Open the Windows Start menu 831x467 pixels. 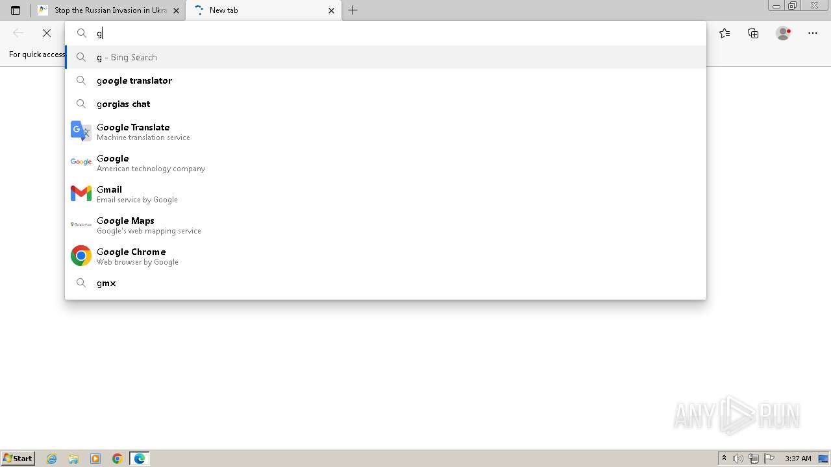point(18,459)
